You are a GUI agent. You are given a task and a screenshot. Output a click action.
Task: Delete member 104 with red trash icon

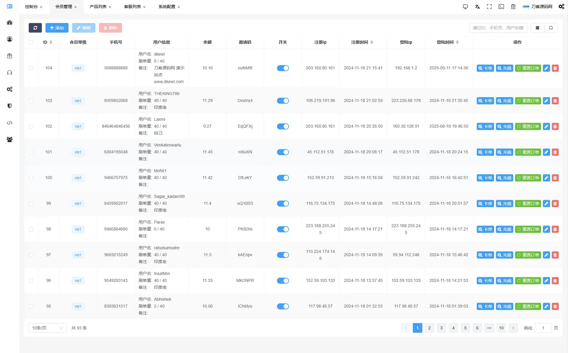[x=555, y=68]
